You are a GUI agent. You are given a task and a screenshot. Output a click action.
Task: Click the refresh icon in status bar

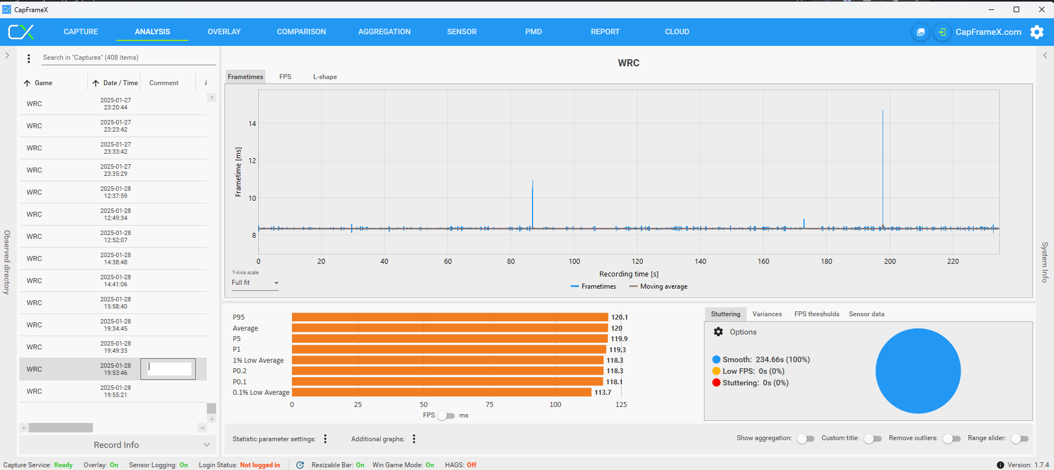tap(300, 465)
